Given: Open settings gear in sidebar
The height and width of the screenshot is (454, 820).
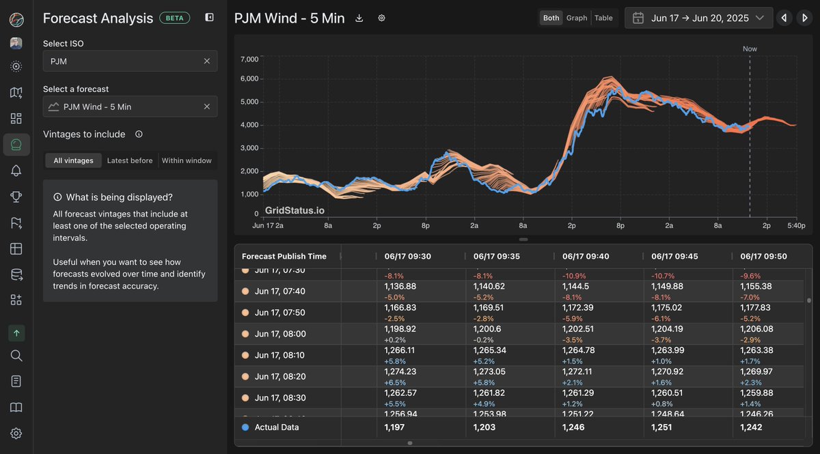Looking at the screenshot, I should tap(16, 433).
